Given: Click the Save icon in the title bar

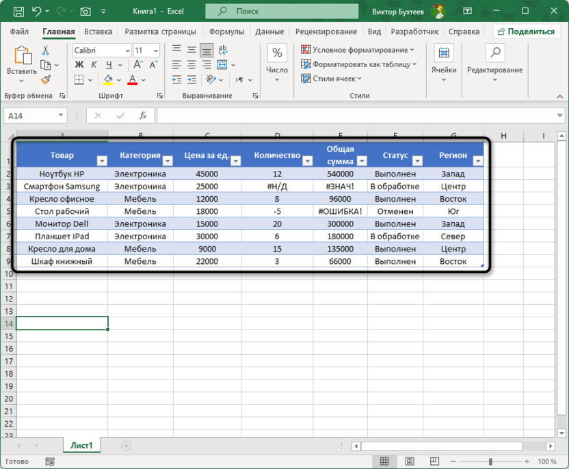Looking at the screenshot, I should coord(18,12).
